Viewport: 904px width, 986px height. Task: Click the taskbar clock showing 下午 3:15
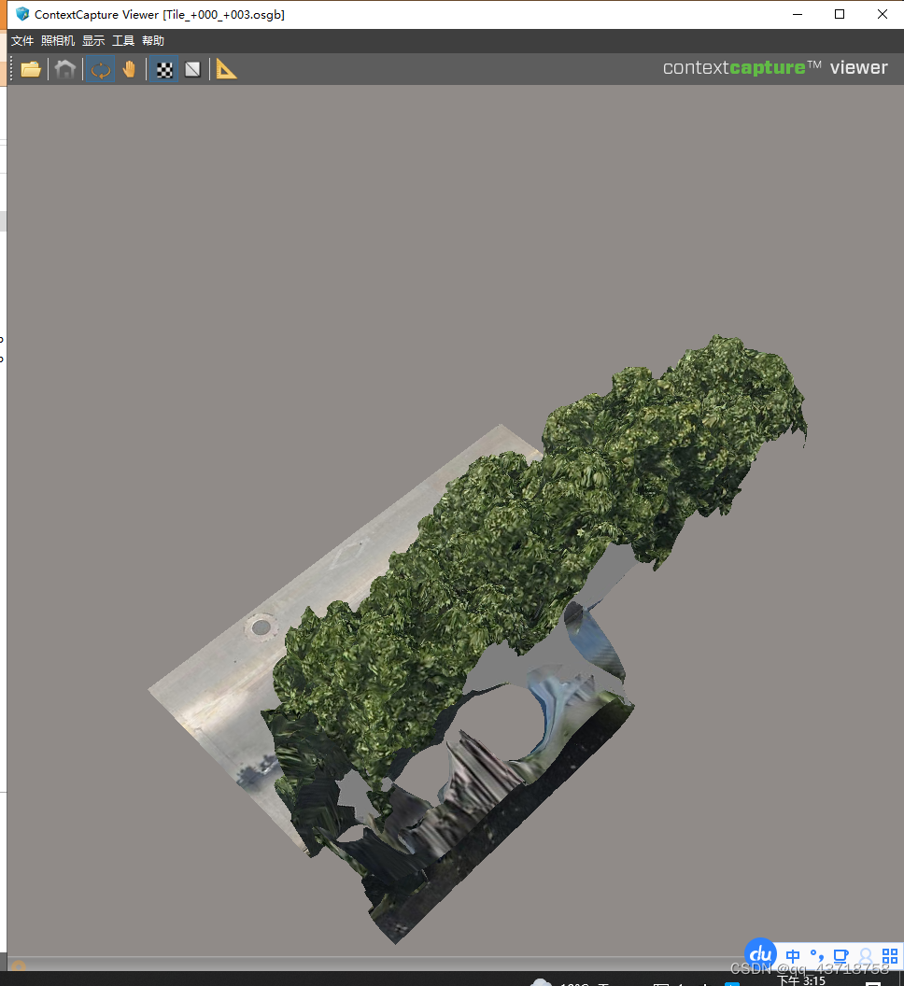[801, 980]
